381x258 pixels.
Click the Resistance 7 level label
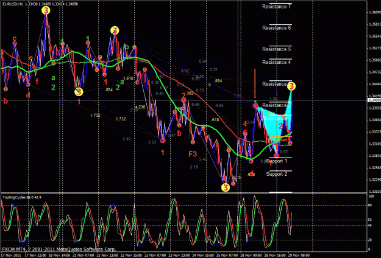tap(276, 7)
